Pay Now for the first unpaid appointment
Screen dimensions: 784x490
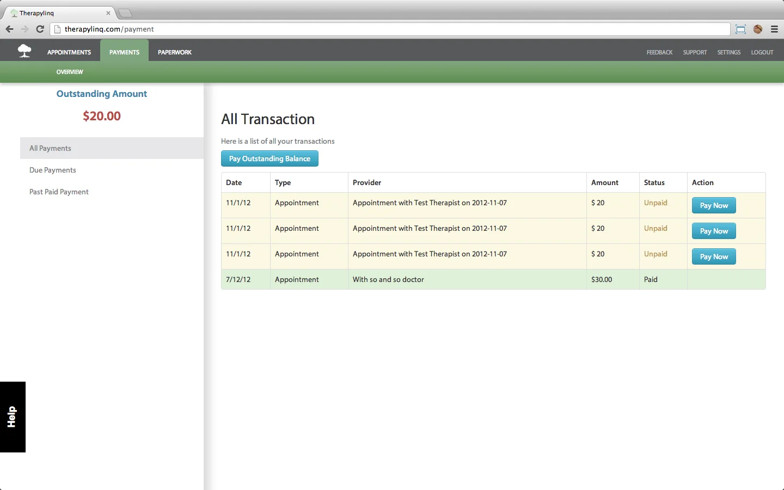714,205
